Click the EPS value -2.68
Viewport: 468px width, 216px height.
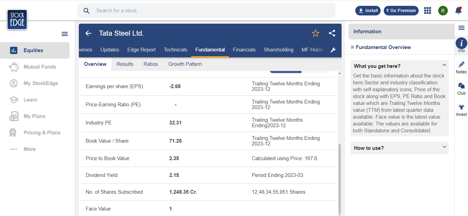175,86
